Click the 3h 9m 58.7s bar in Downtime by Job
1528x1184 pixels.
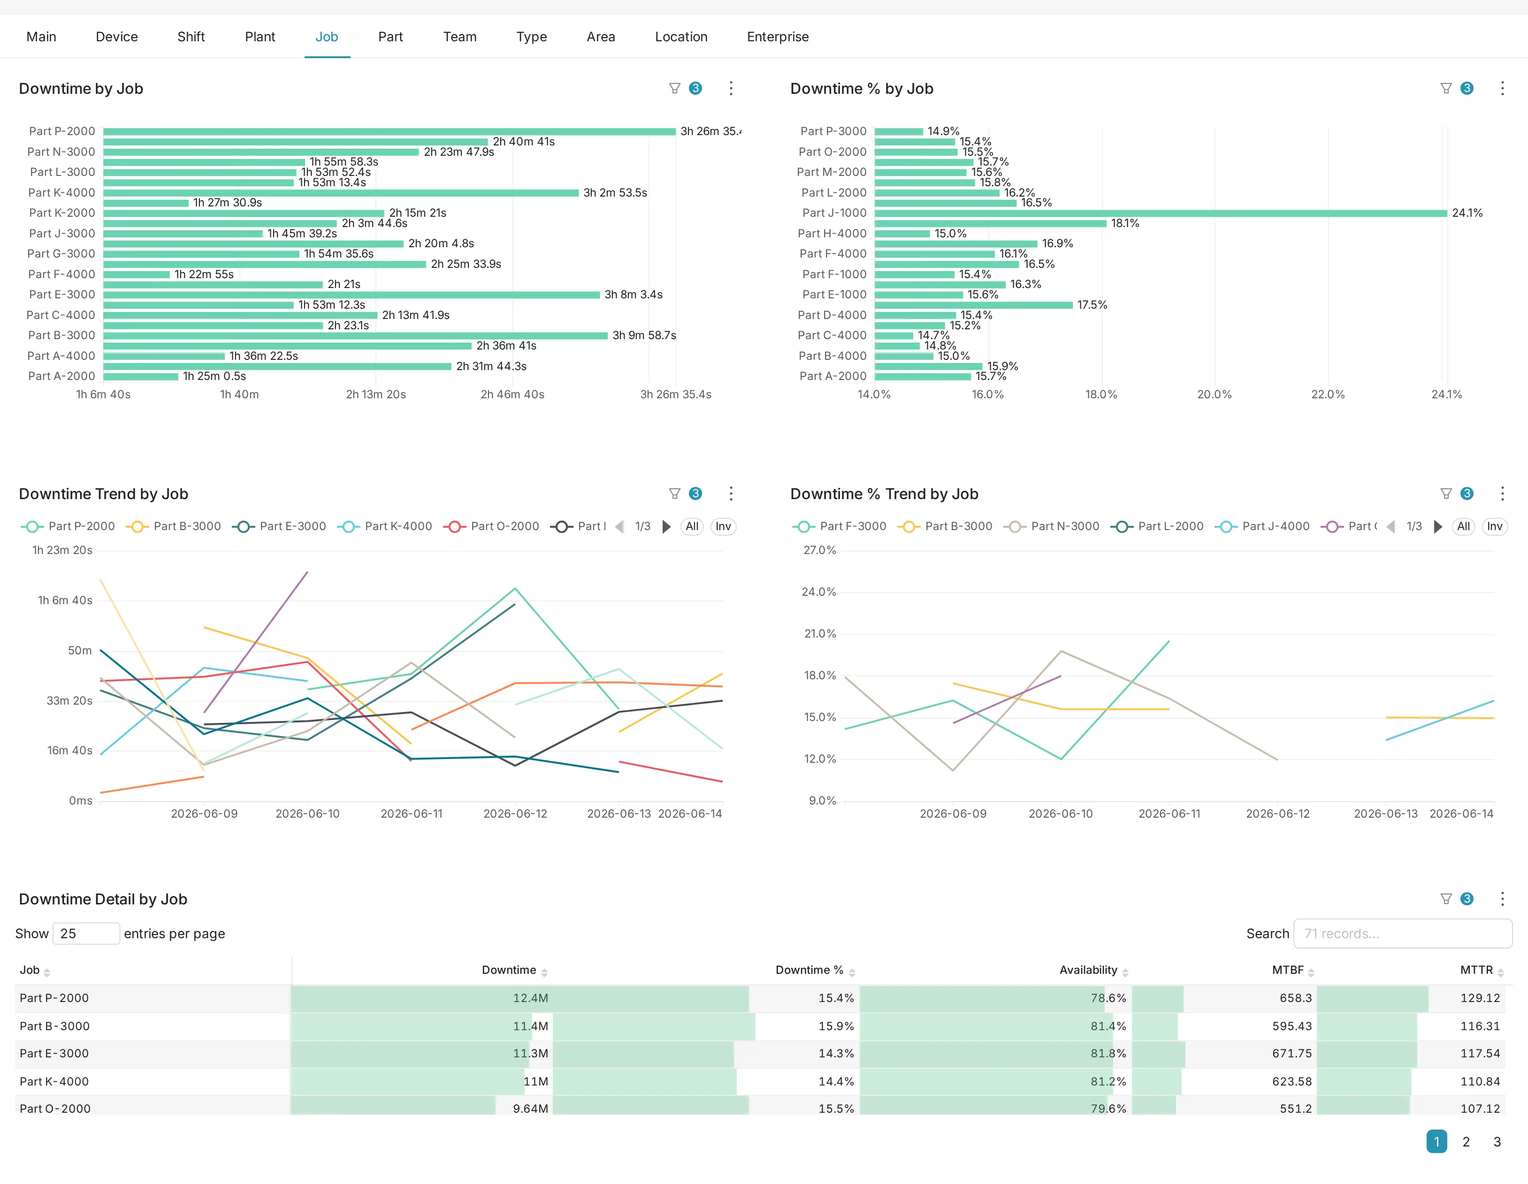pyautogui.click(x=355, y=336)
